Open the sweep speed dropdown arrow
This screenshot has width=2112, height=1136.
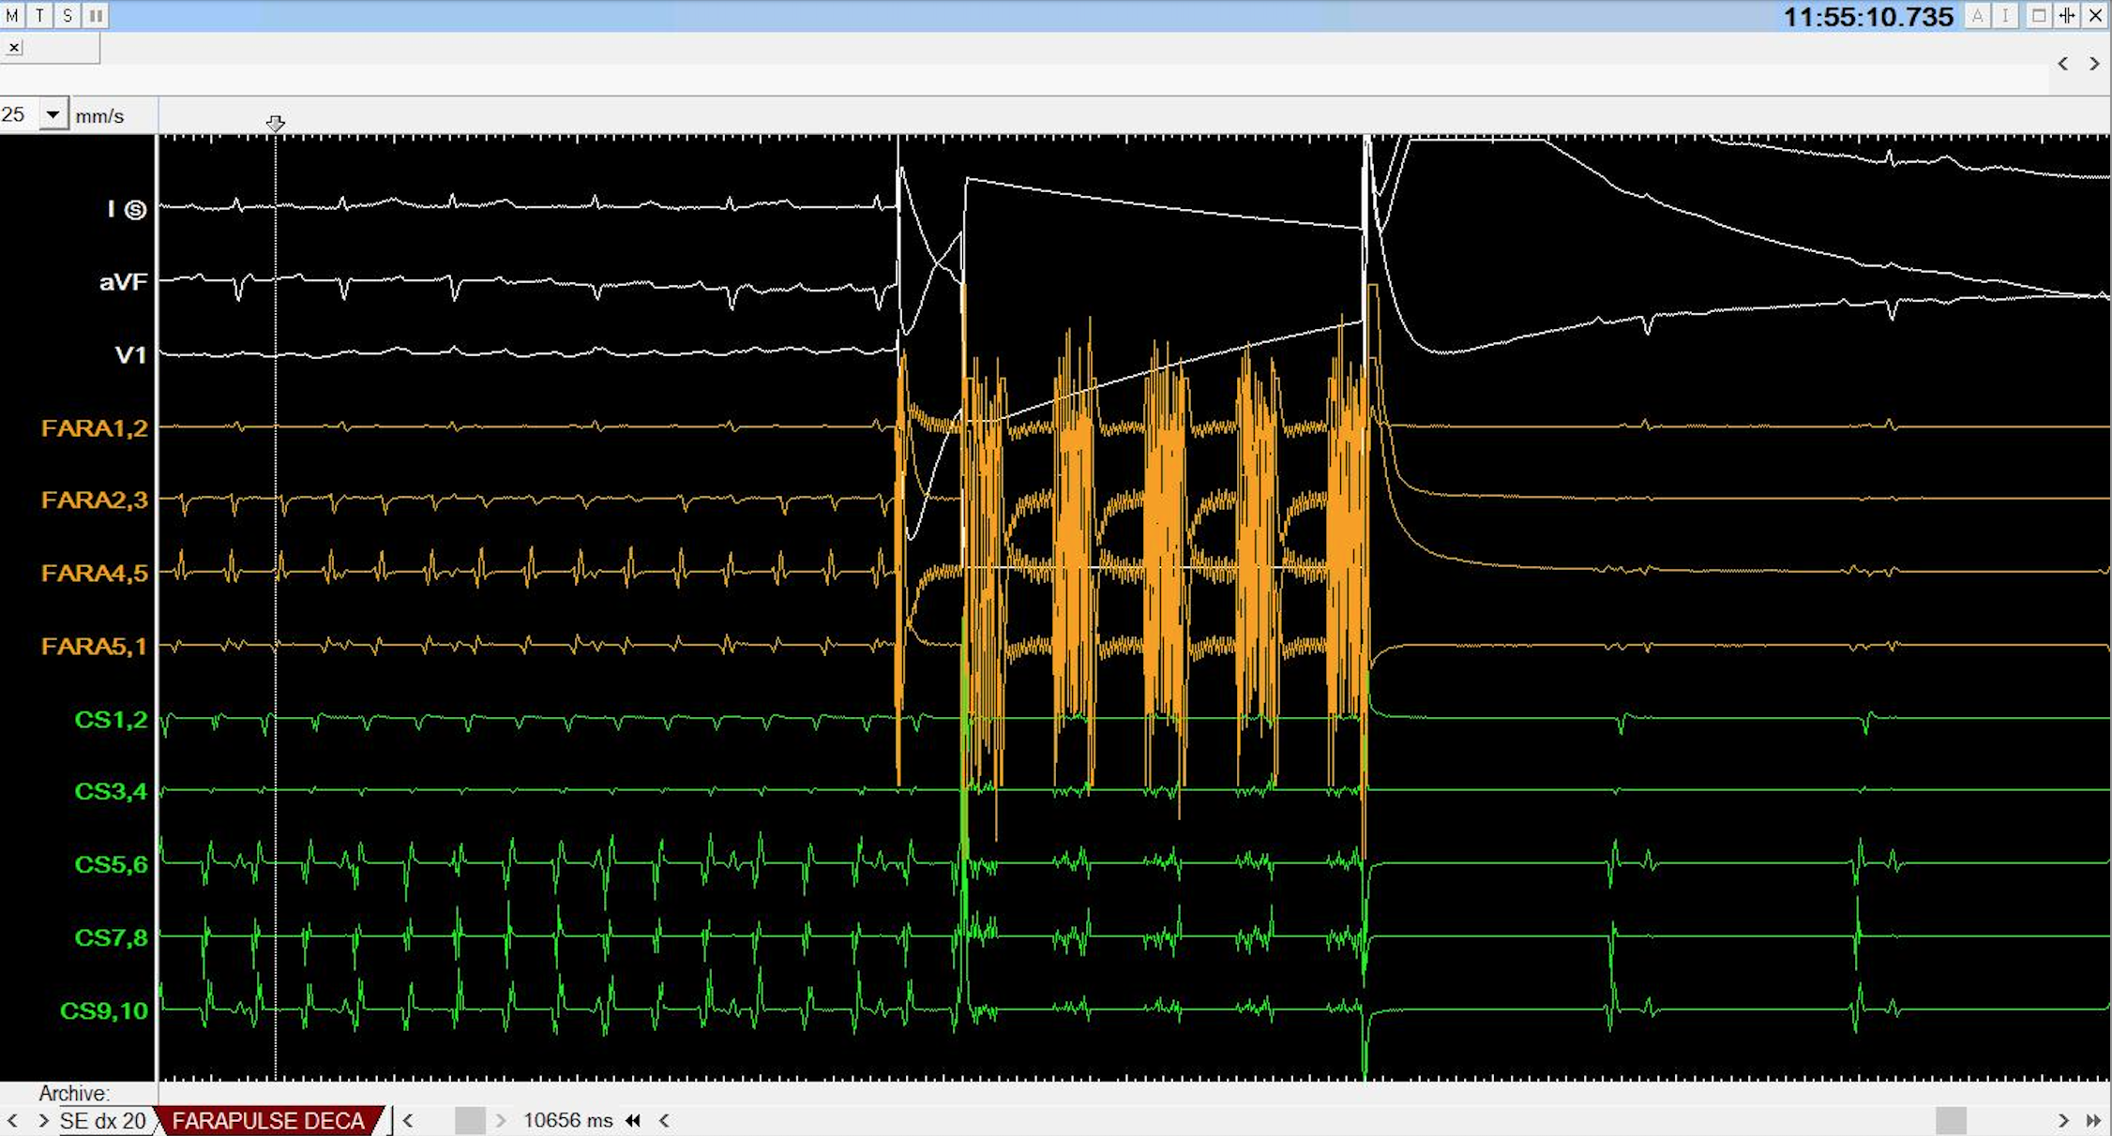pyautogui.click(x=53, y=115)
